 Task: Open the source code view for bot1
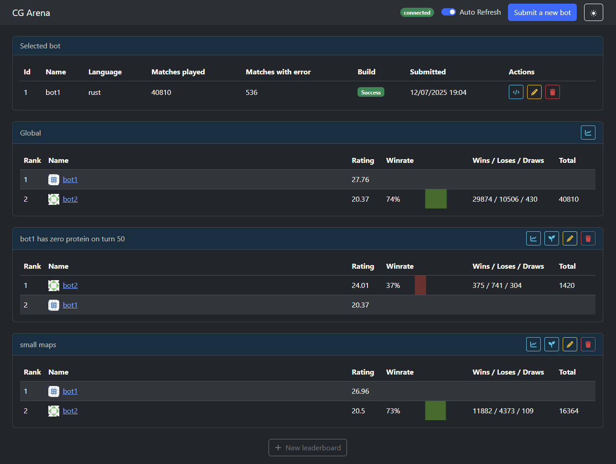coord(516,92)
